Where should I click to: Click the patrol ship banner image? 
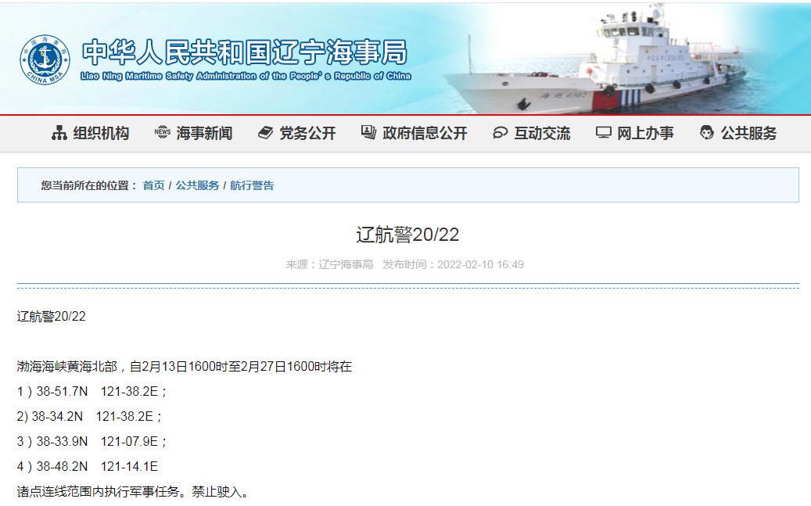(595, 59)
